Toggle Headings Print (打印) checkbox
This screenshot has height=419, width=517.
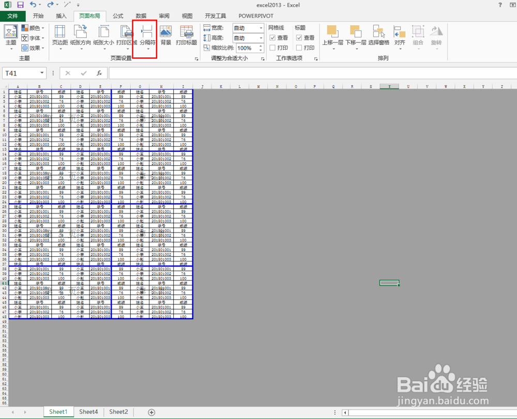[x=299, y=48]
